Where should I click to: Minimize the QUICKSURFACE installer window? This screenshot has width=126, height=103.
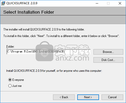point(97,3)
